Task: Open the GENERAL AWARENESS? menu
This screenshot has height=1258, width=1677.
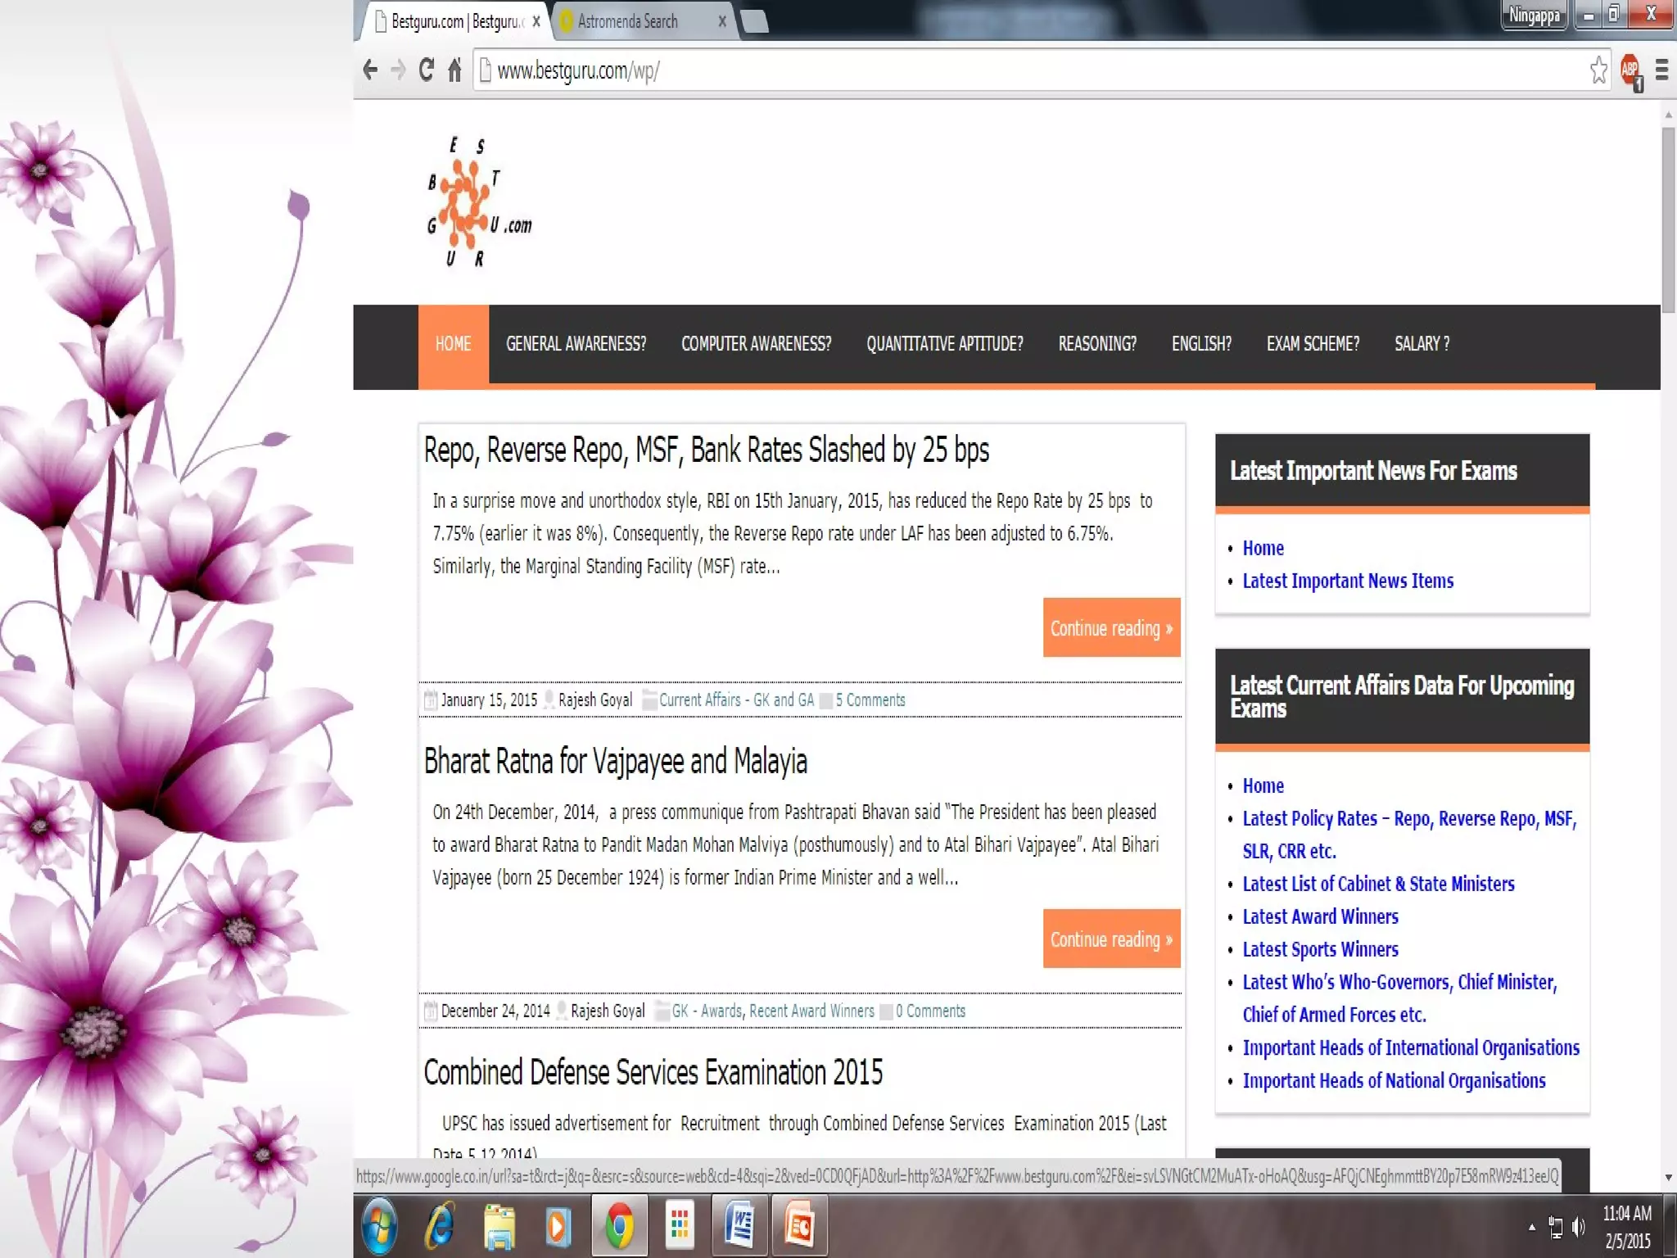Action: [576, 344]
